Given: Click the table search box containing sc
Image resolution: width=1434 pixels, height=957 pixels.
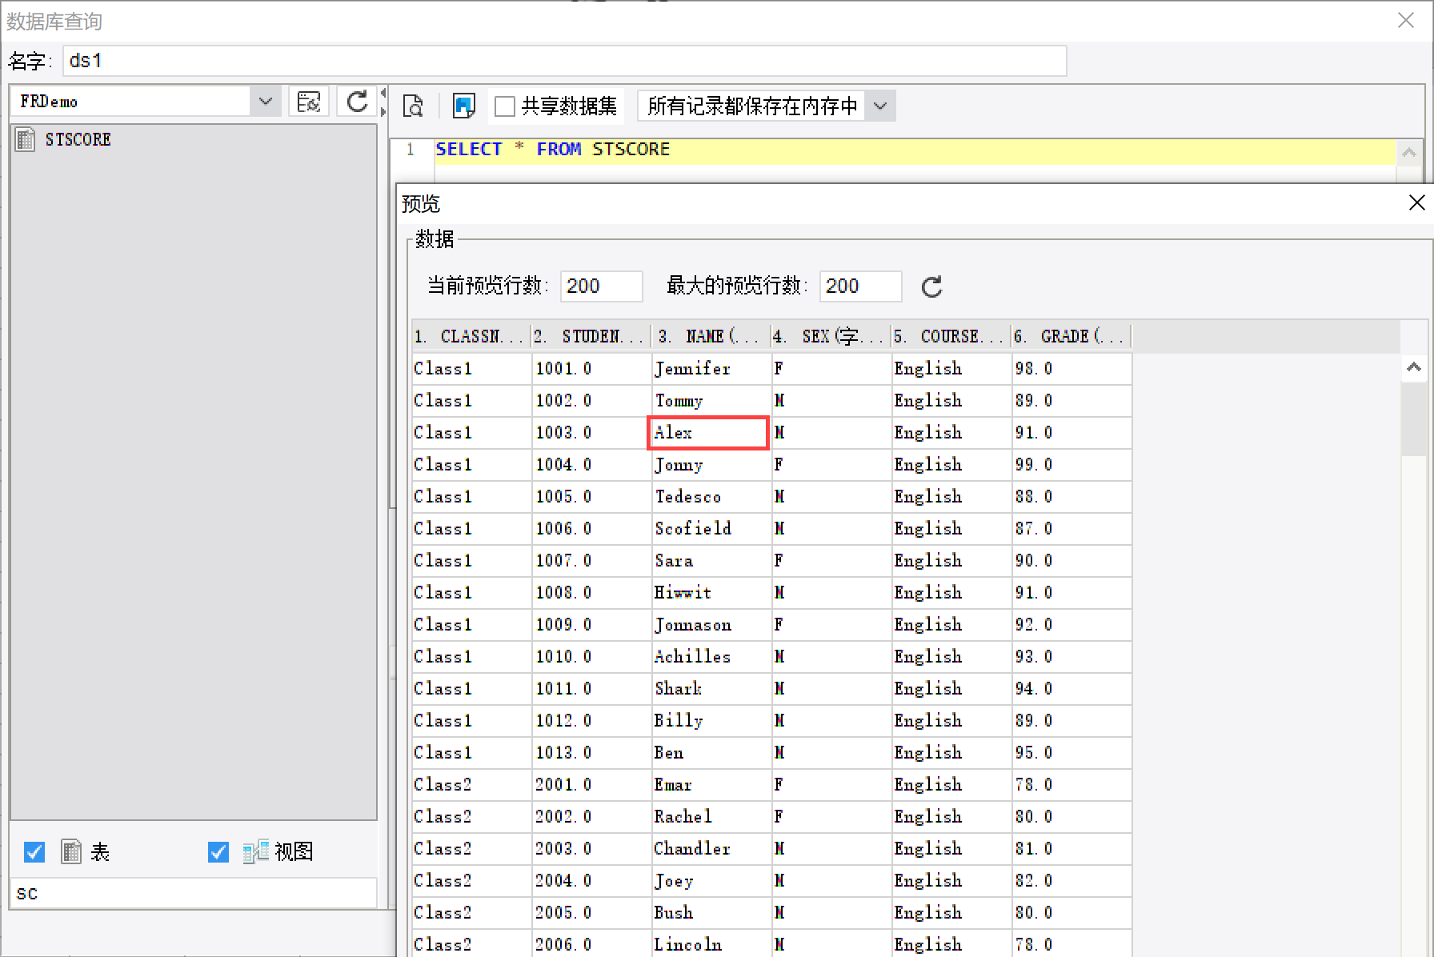Looking at the screenshot, I should 194,893.
